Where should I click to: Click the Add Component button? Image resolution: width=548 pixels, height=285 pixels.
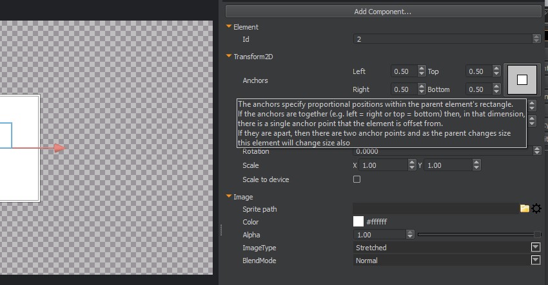[x=383, y=12]
